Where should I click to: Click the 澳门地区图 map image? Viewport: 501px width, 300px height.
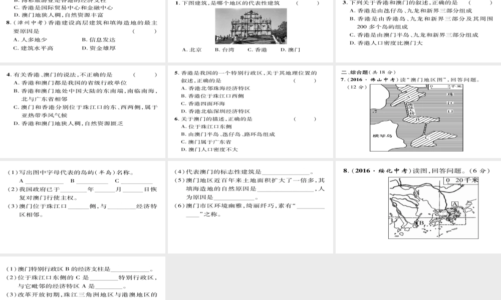(x=416, y=117)
